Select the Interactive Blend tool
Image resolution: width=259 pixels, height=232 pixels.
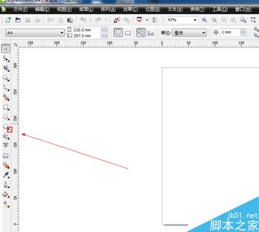tap(6, 166)
